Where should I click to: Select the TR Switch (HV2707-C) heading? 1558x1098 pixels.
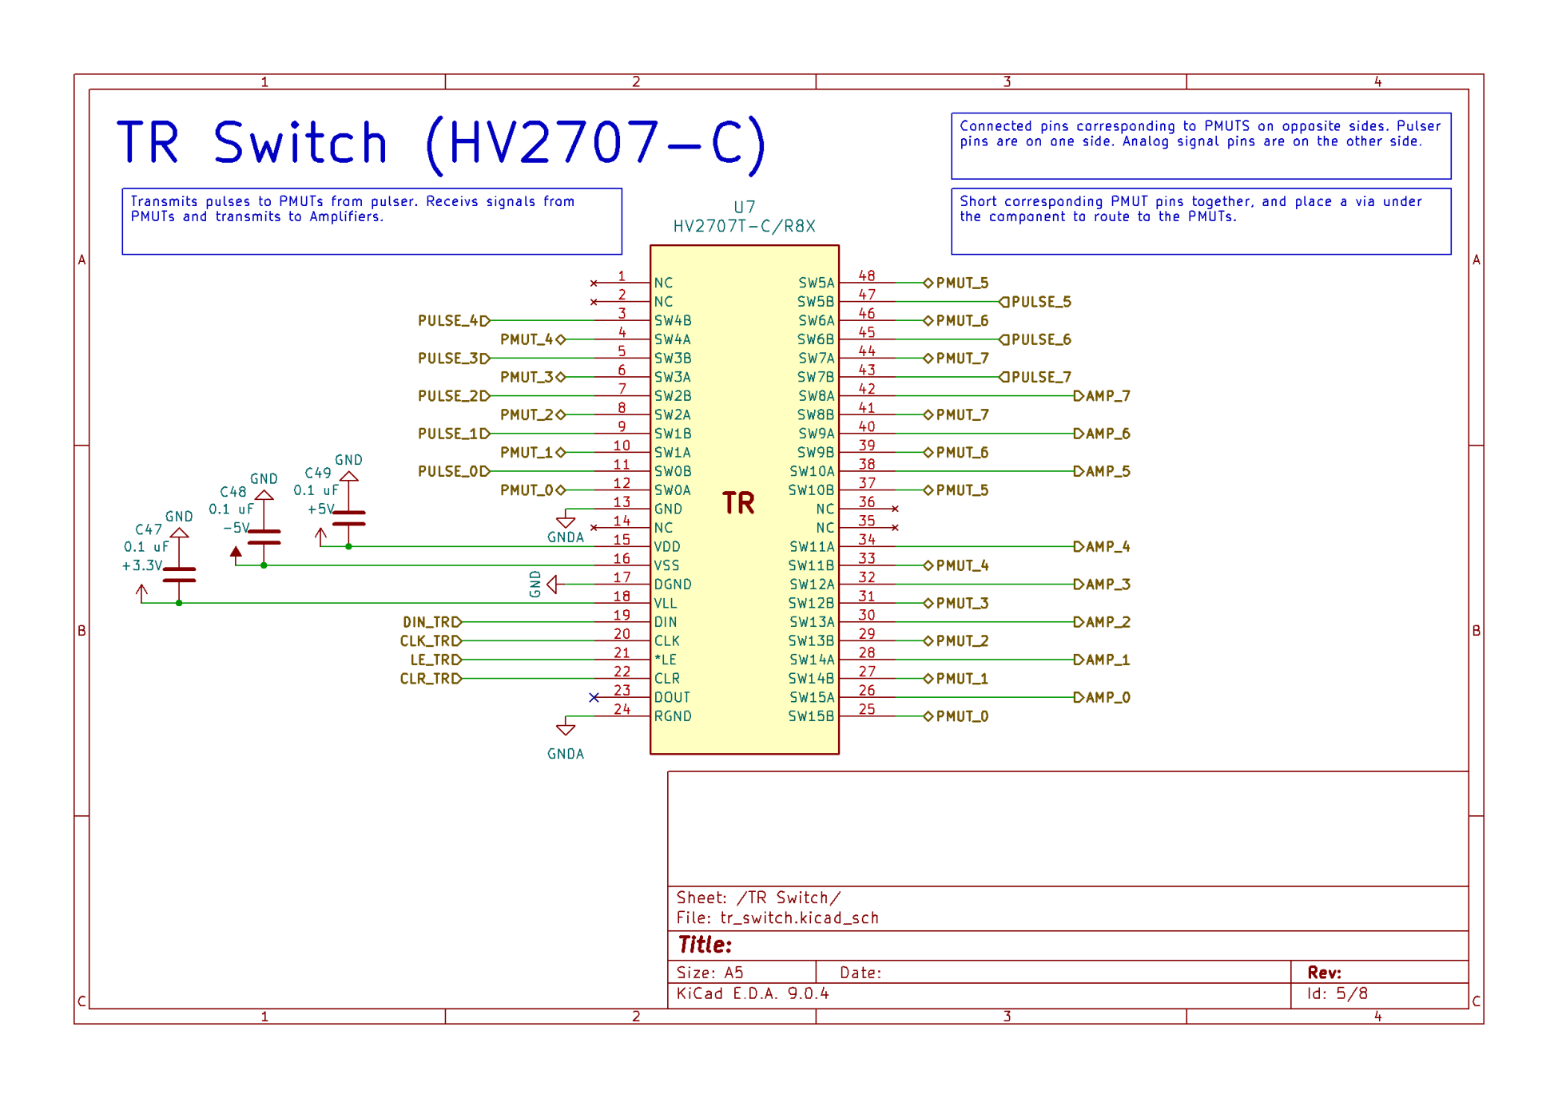441,144
